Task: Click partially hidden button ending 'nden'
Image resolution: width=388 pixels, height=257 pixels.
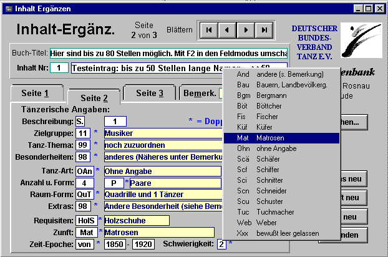Action: (354, 235)
